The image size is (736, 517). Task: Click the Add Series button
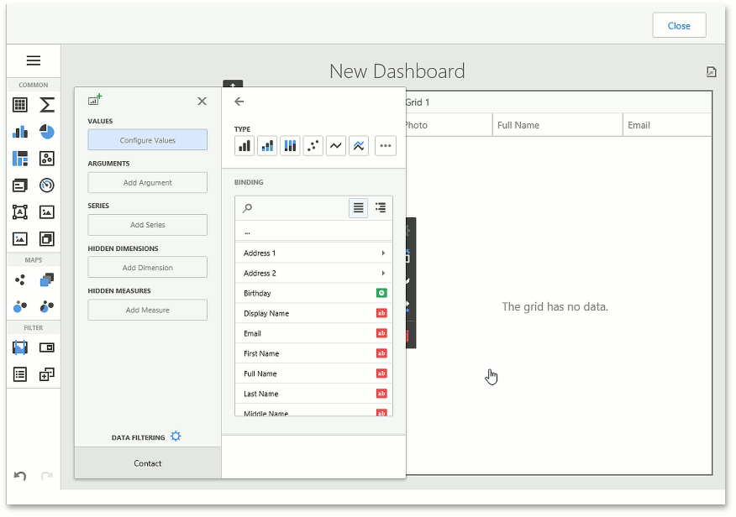click(147, 225)
